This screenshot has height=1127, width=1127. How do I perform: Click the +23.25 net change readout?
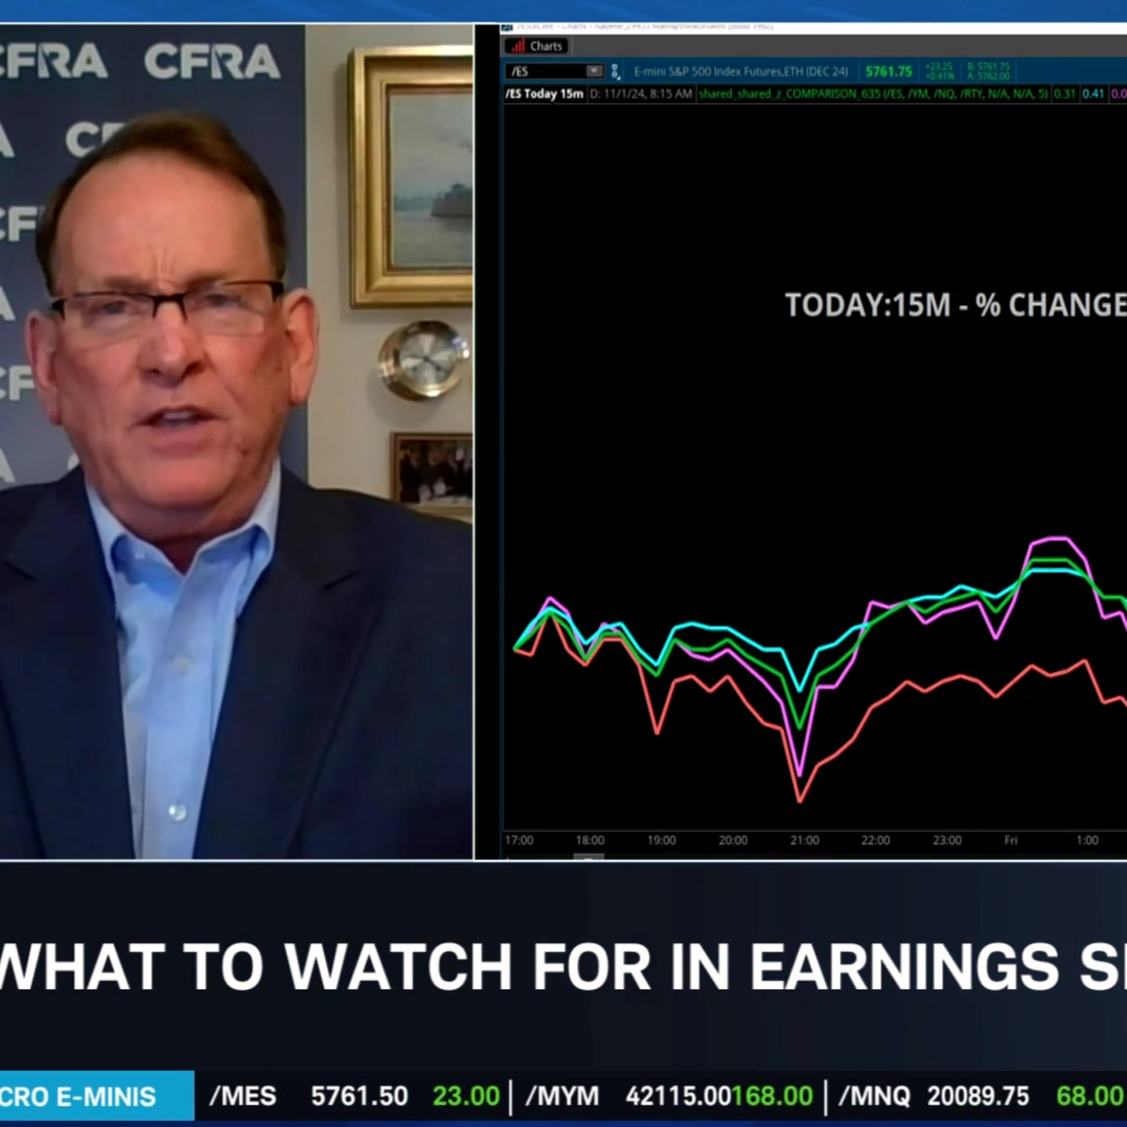tap(939, 67)
